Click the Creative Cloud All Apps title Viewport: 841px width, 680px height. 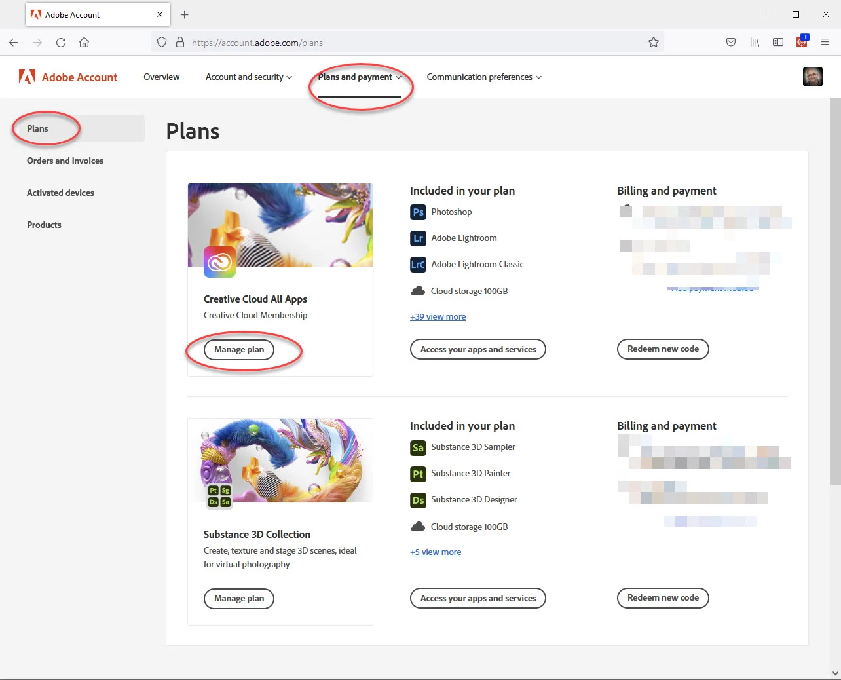point(255,299)
